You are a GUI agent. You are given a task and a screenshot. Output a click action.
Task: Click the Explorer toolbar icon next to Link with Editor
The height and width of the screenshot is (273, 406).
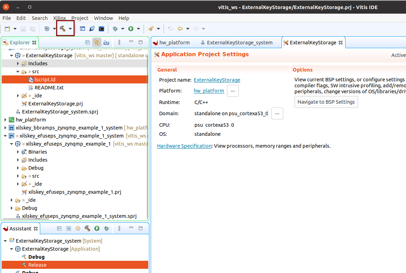(106, 42)
